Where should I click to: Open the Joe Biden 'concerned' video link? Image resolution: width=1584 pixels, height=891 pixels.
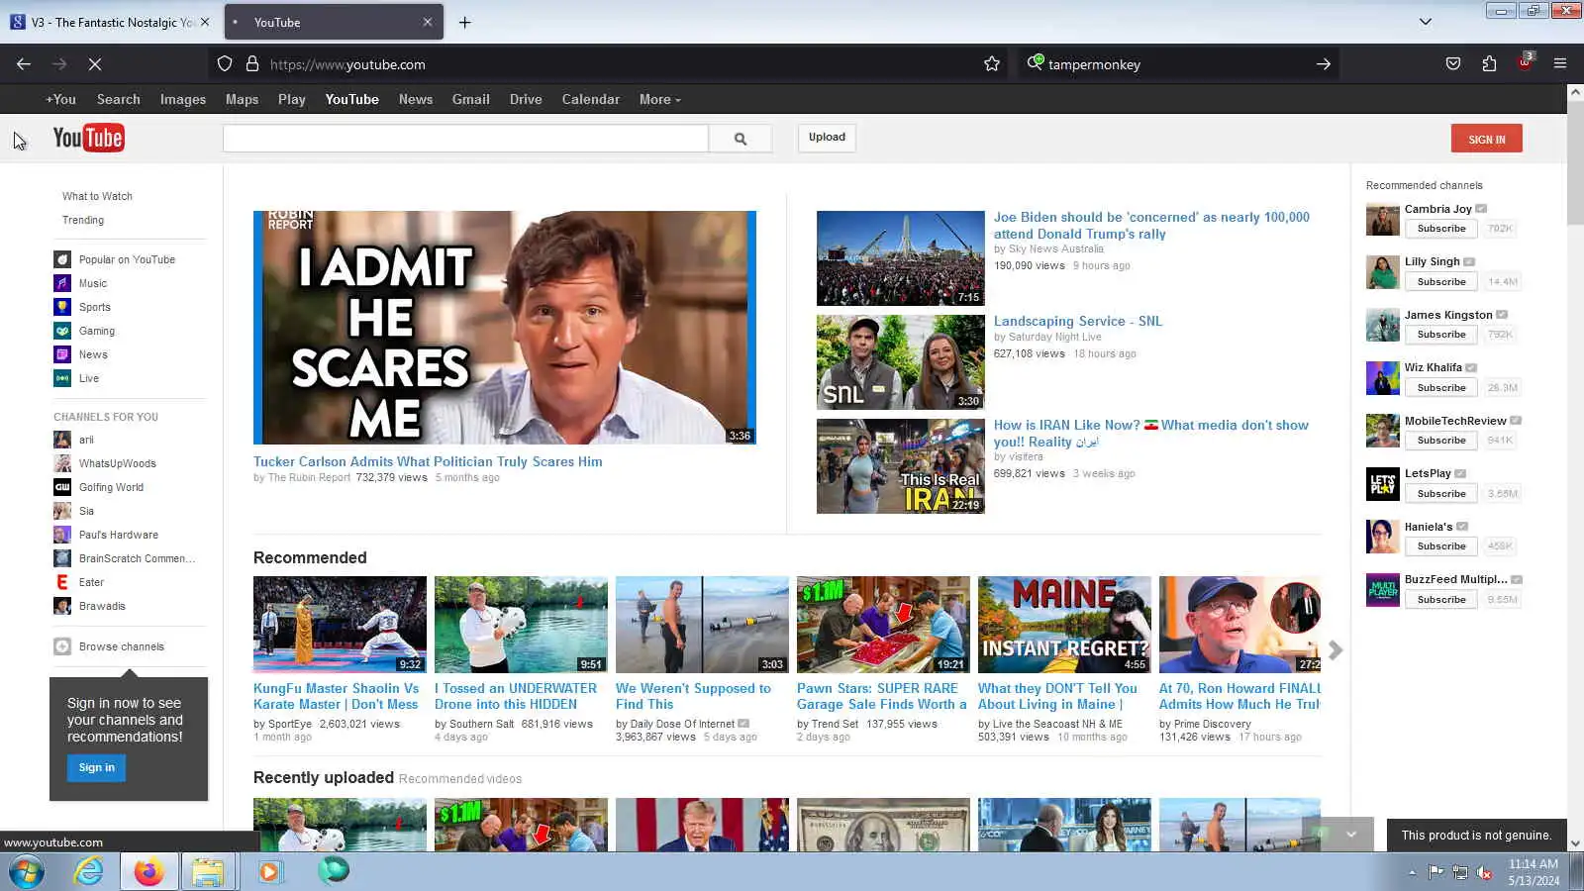pyautogui.click(x=1151, y=226)
